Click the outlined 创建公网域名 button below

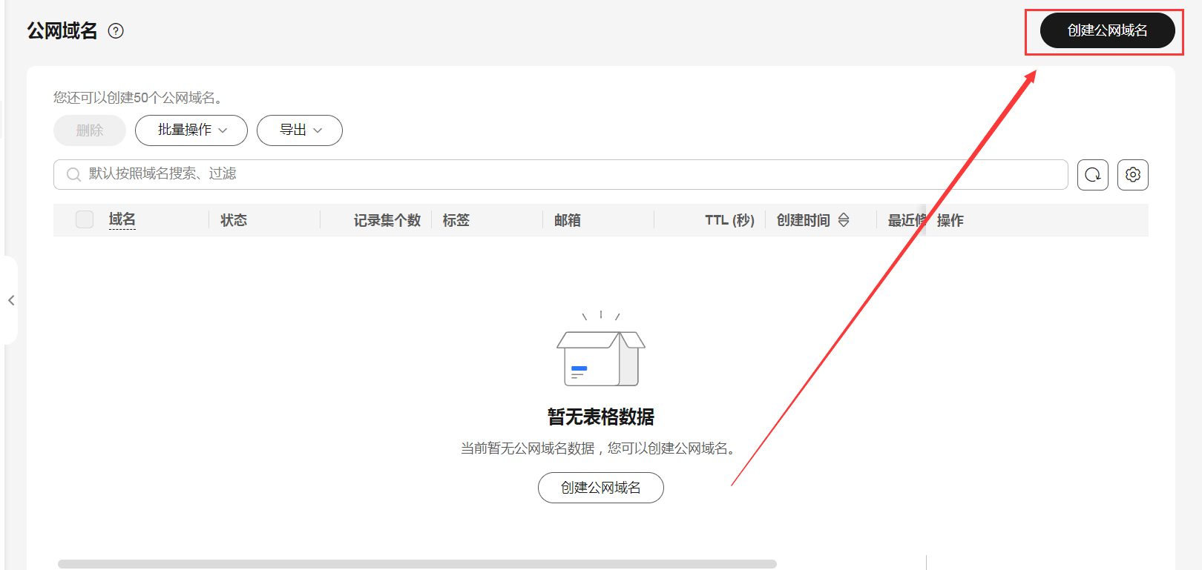[600, 488]
